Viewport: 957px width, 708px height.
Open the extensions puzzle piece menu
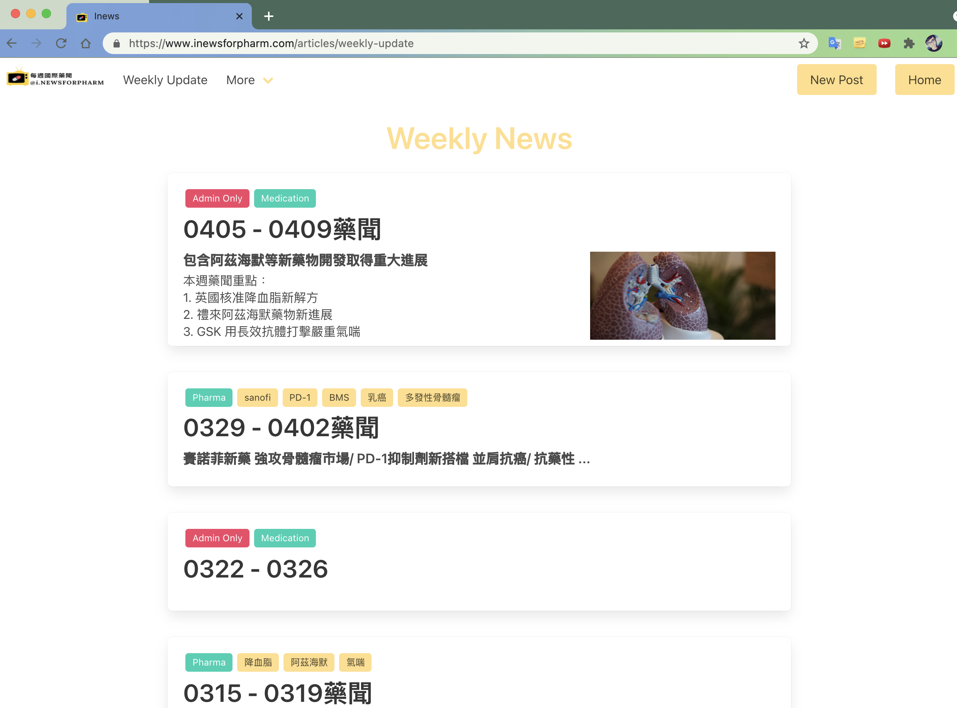coord(909,43)
